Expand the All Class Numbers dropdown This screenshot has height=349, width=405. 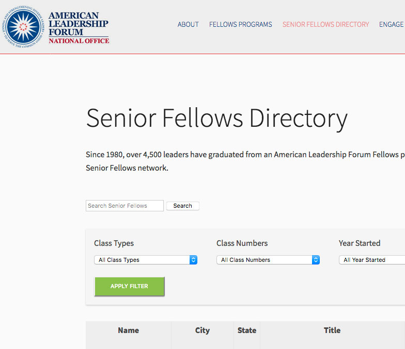coord(268,260)
